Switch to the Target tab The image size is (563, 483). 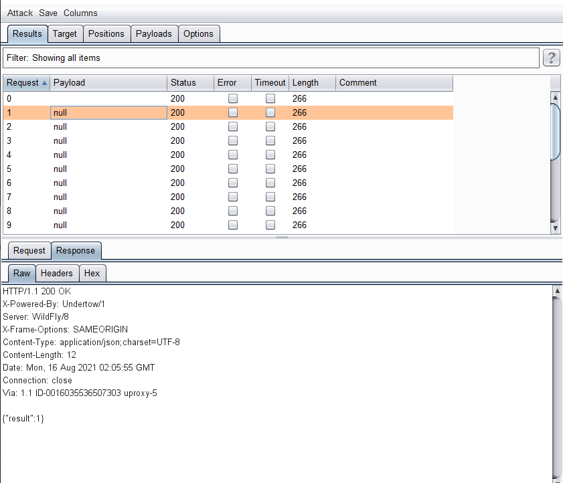tap(65, 33)
